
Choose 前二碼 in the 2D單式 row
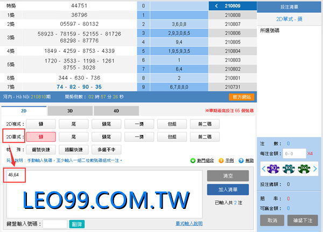[x=205, y=137]
